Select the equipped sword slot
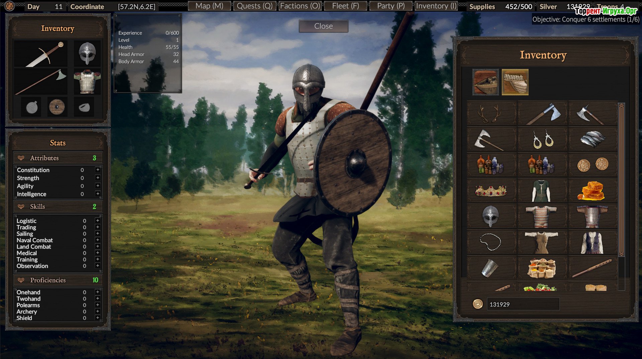This screenshot has width=642, height=359. (x=41, y=54)
